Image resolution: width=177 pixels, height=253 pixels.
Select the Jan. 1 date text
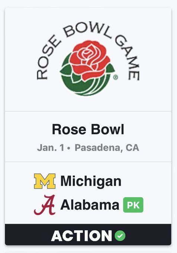(x=51, y=147)
